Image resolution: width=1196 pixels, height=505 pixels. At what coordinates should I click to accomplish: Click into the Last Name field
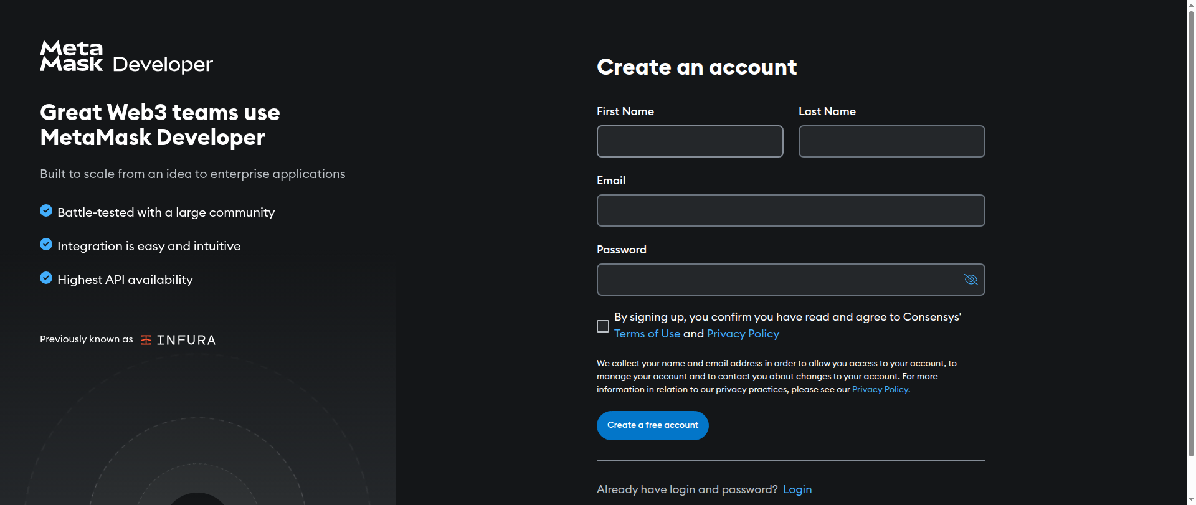(891, 141)
